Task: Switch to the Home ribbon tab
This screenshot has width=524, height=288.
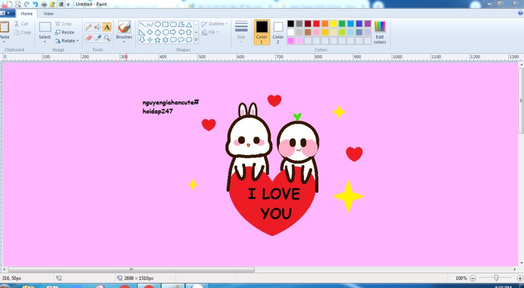Action: (x=27, y=14)
